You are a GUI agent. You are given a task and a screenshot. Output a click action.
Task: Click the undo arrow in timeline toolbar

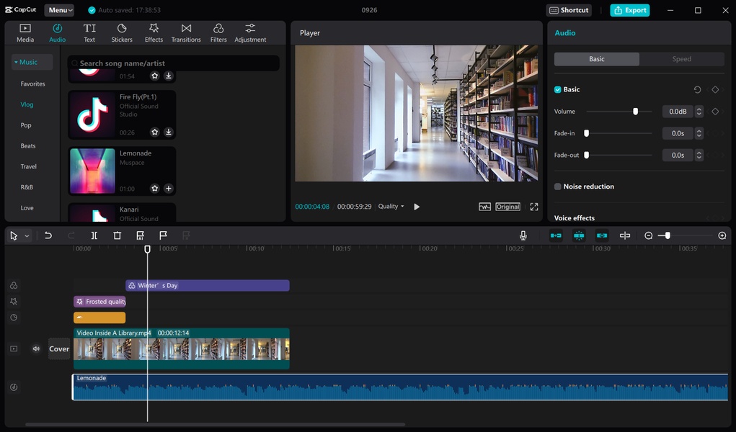pyautogui.click(x=48, y=235)
